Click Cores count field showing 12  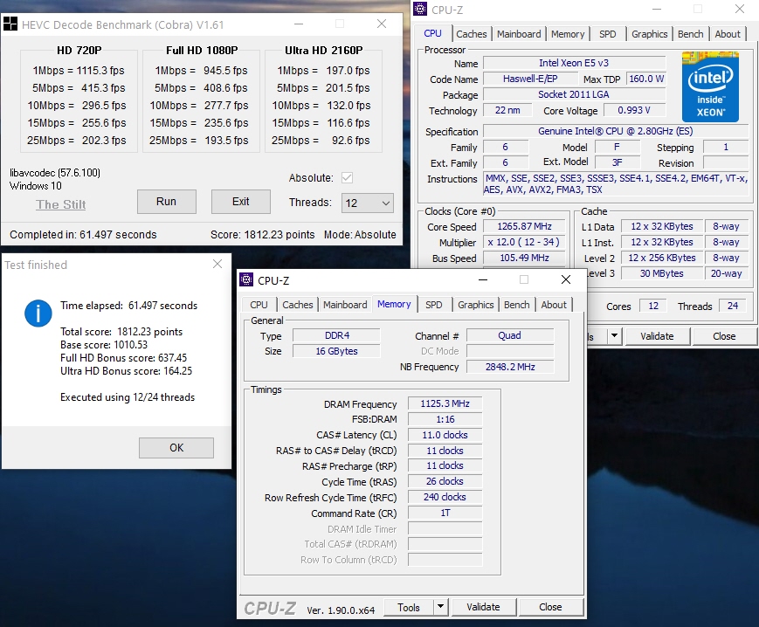tap(653, 306)
